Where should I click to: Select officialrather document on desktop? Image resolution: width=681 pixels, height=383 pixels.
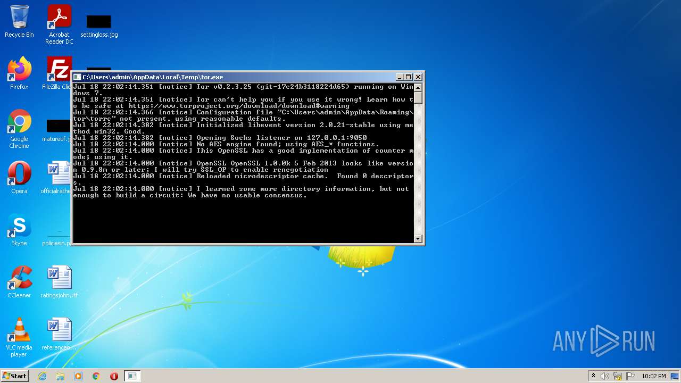click(57, 177)
